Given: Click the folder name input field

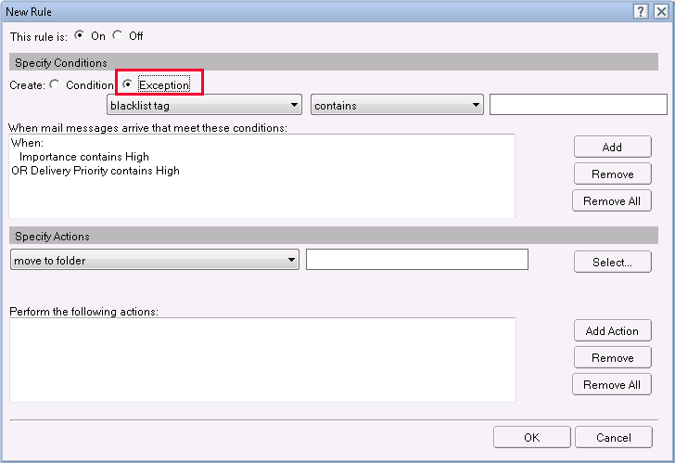Looking at the screenshot, I should tap(416, 260).
